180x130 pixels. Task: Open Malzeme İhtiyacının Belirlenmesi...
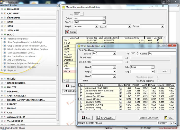tap(25, 63)
